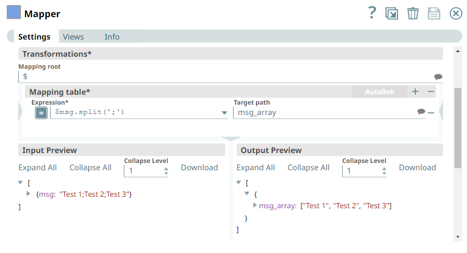Screen dimensions: 467x253
Task: Expand the msg object in Input Preview
Action: 29,194
